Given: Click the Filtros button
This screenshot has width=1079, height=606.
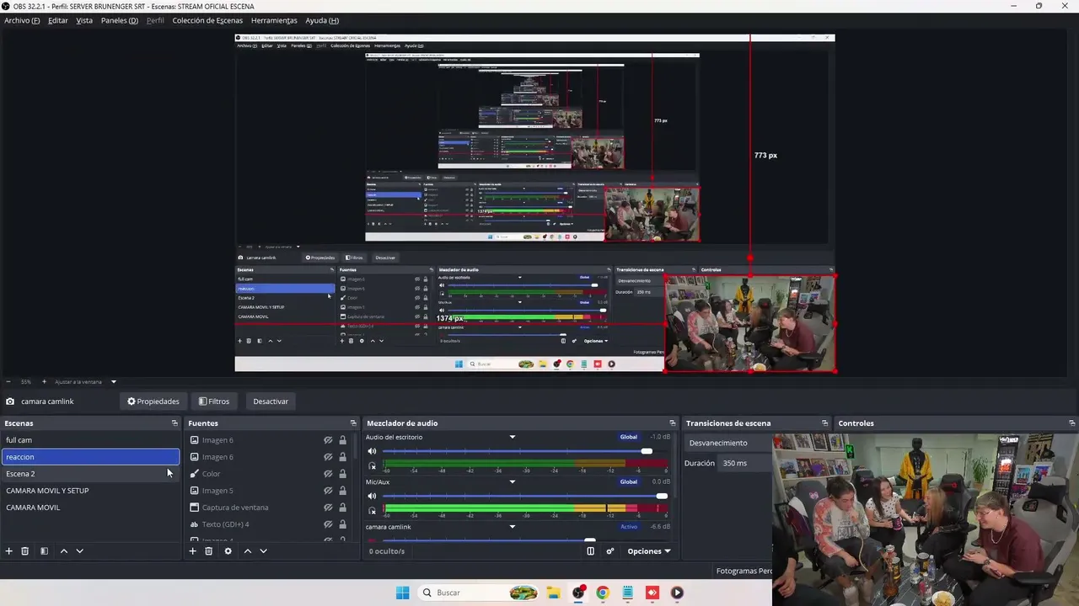Looking at the screenshot, I should point(214,401).
